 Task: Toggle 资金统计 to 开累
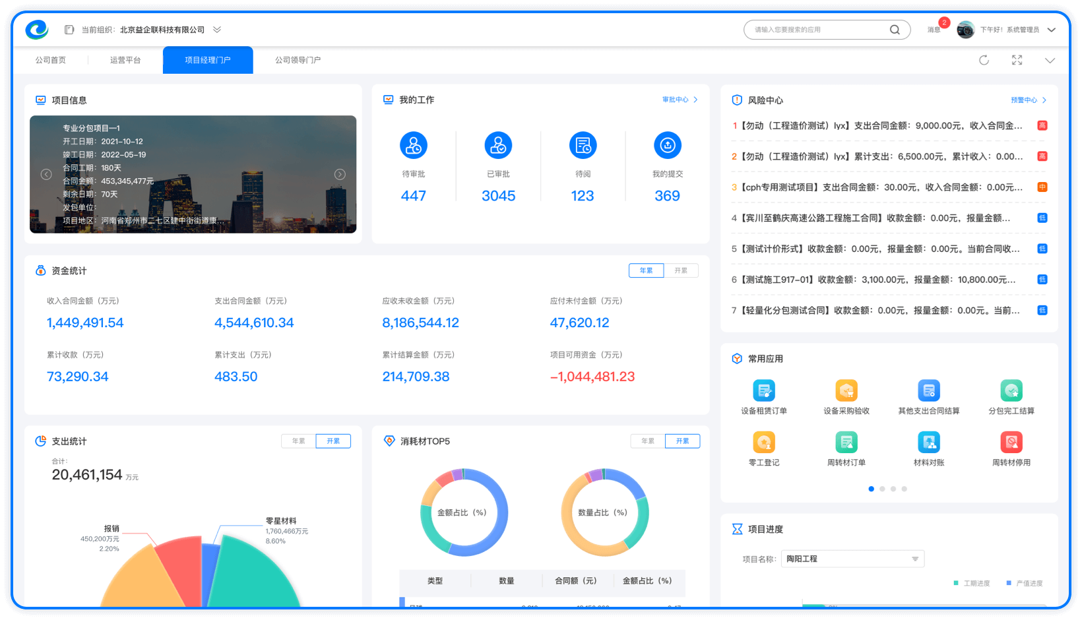coord(681,270)
